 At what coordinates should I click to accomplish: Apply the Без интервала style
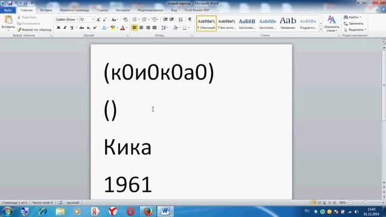pos(227,24)
